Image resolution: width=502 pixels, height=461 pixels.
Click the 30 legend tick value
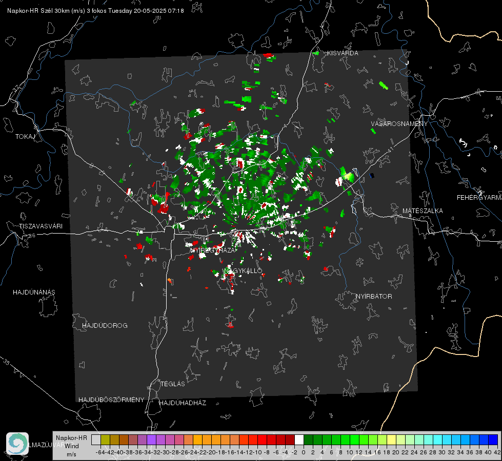click(x=442, y=452)
